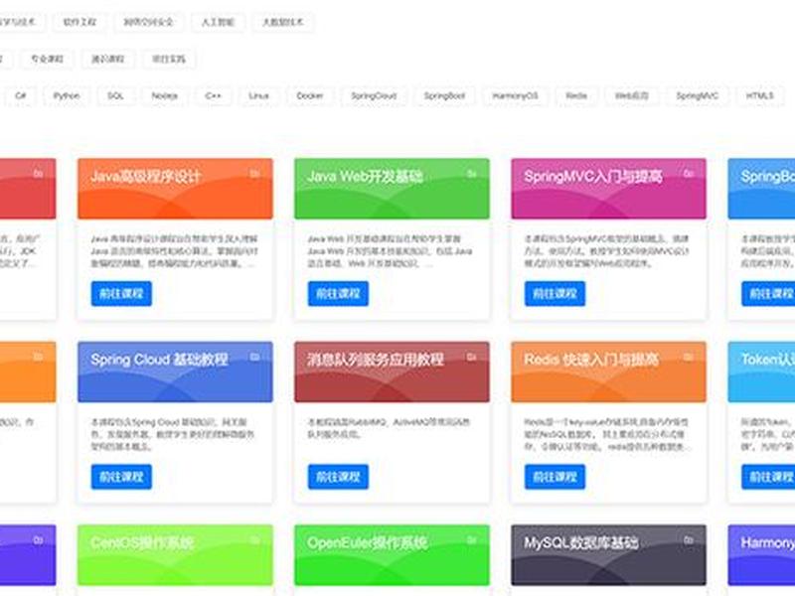
Task: Choose the C++ technology tag
Action: [213, 95]
